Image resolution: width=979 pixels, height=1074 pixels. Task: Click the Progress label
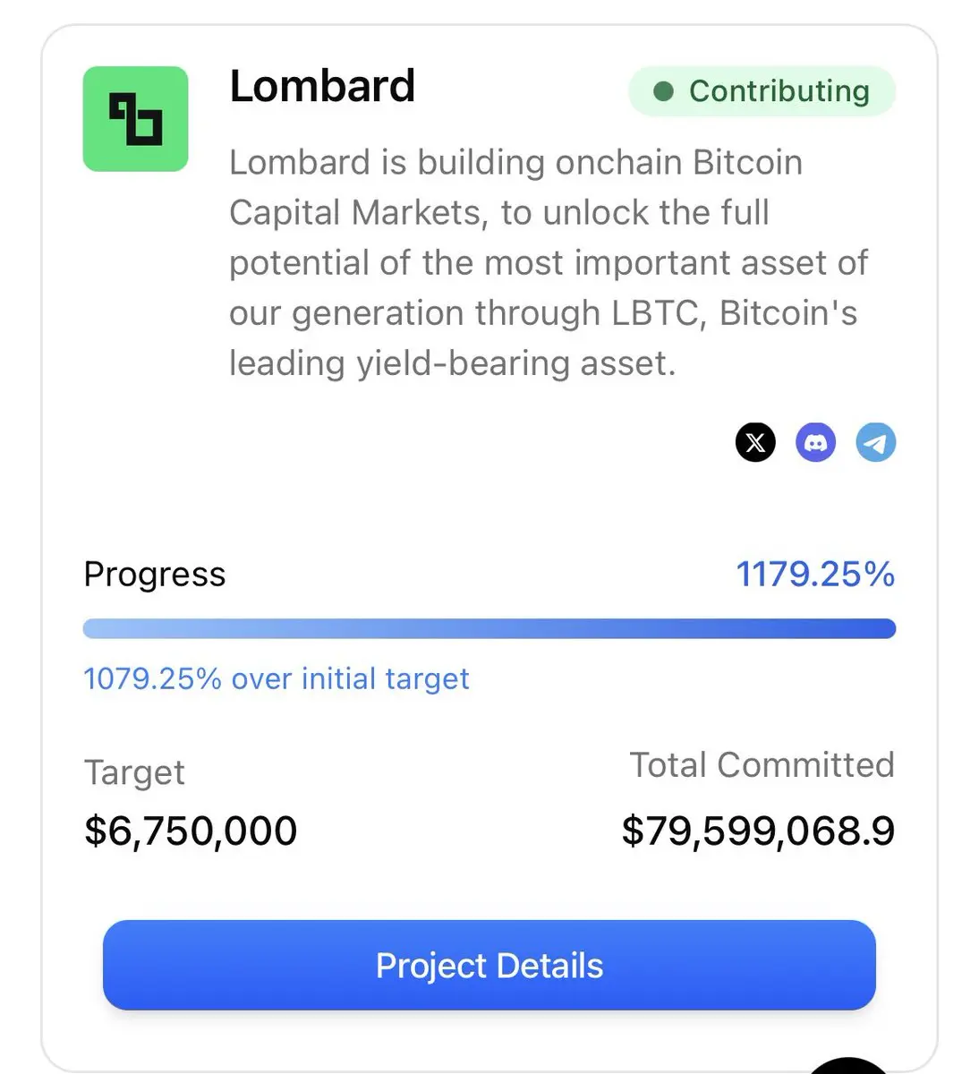pyautogui.click(x=154, y=575)
